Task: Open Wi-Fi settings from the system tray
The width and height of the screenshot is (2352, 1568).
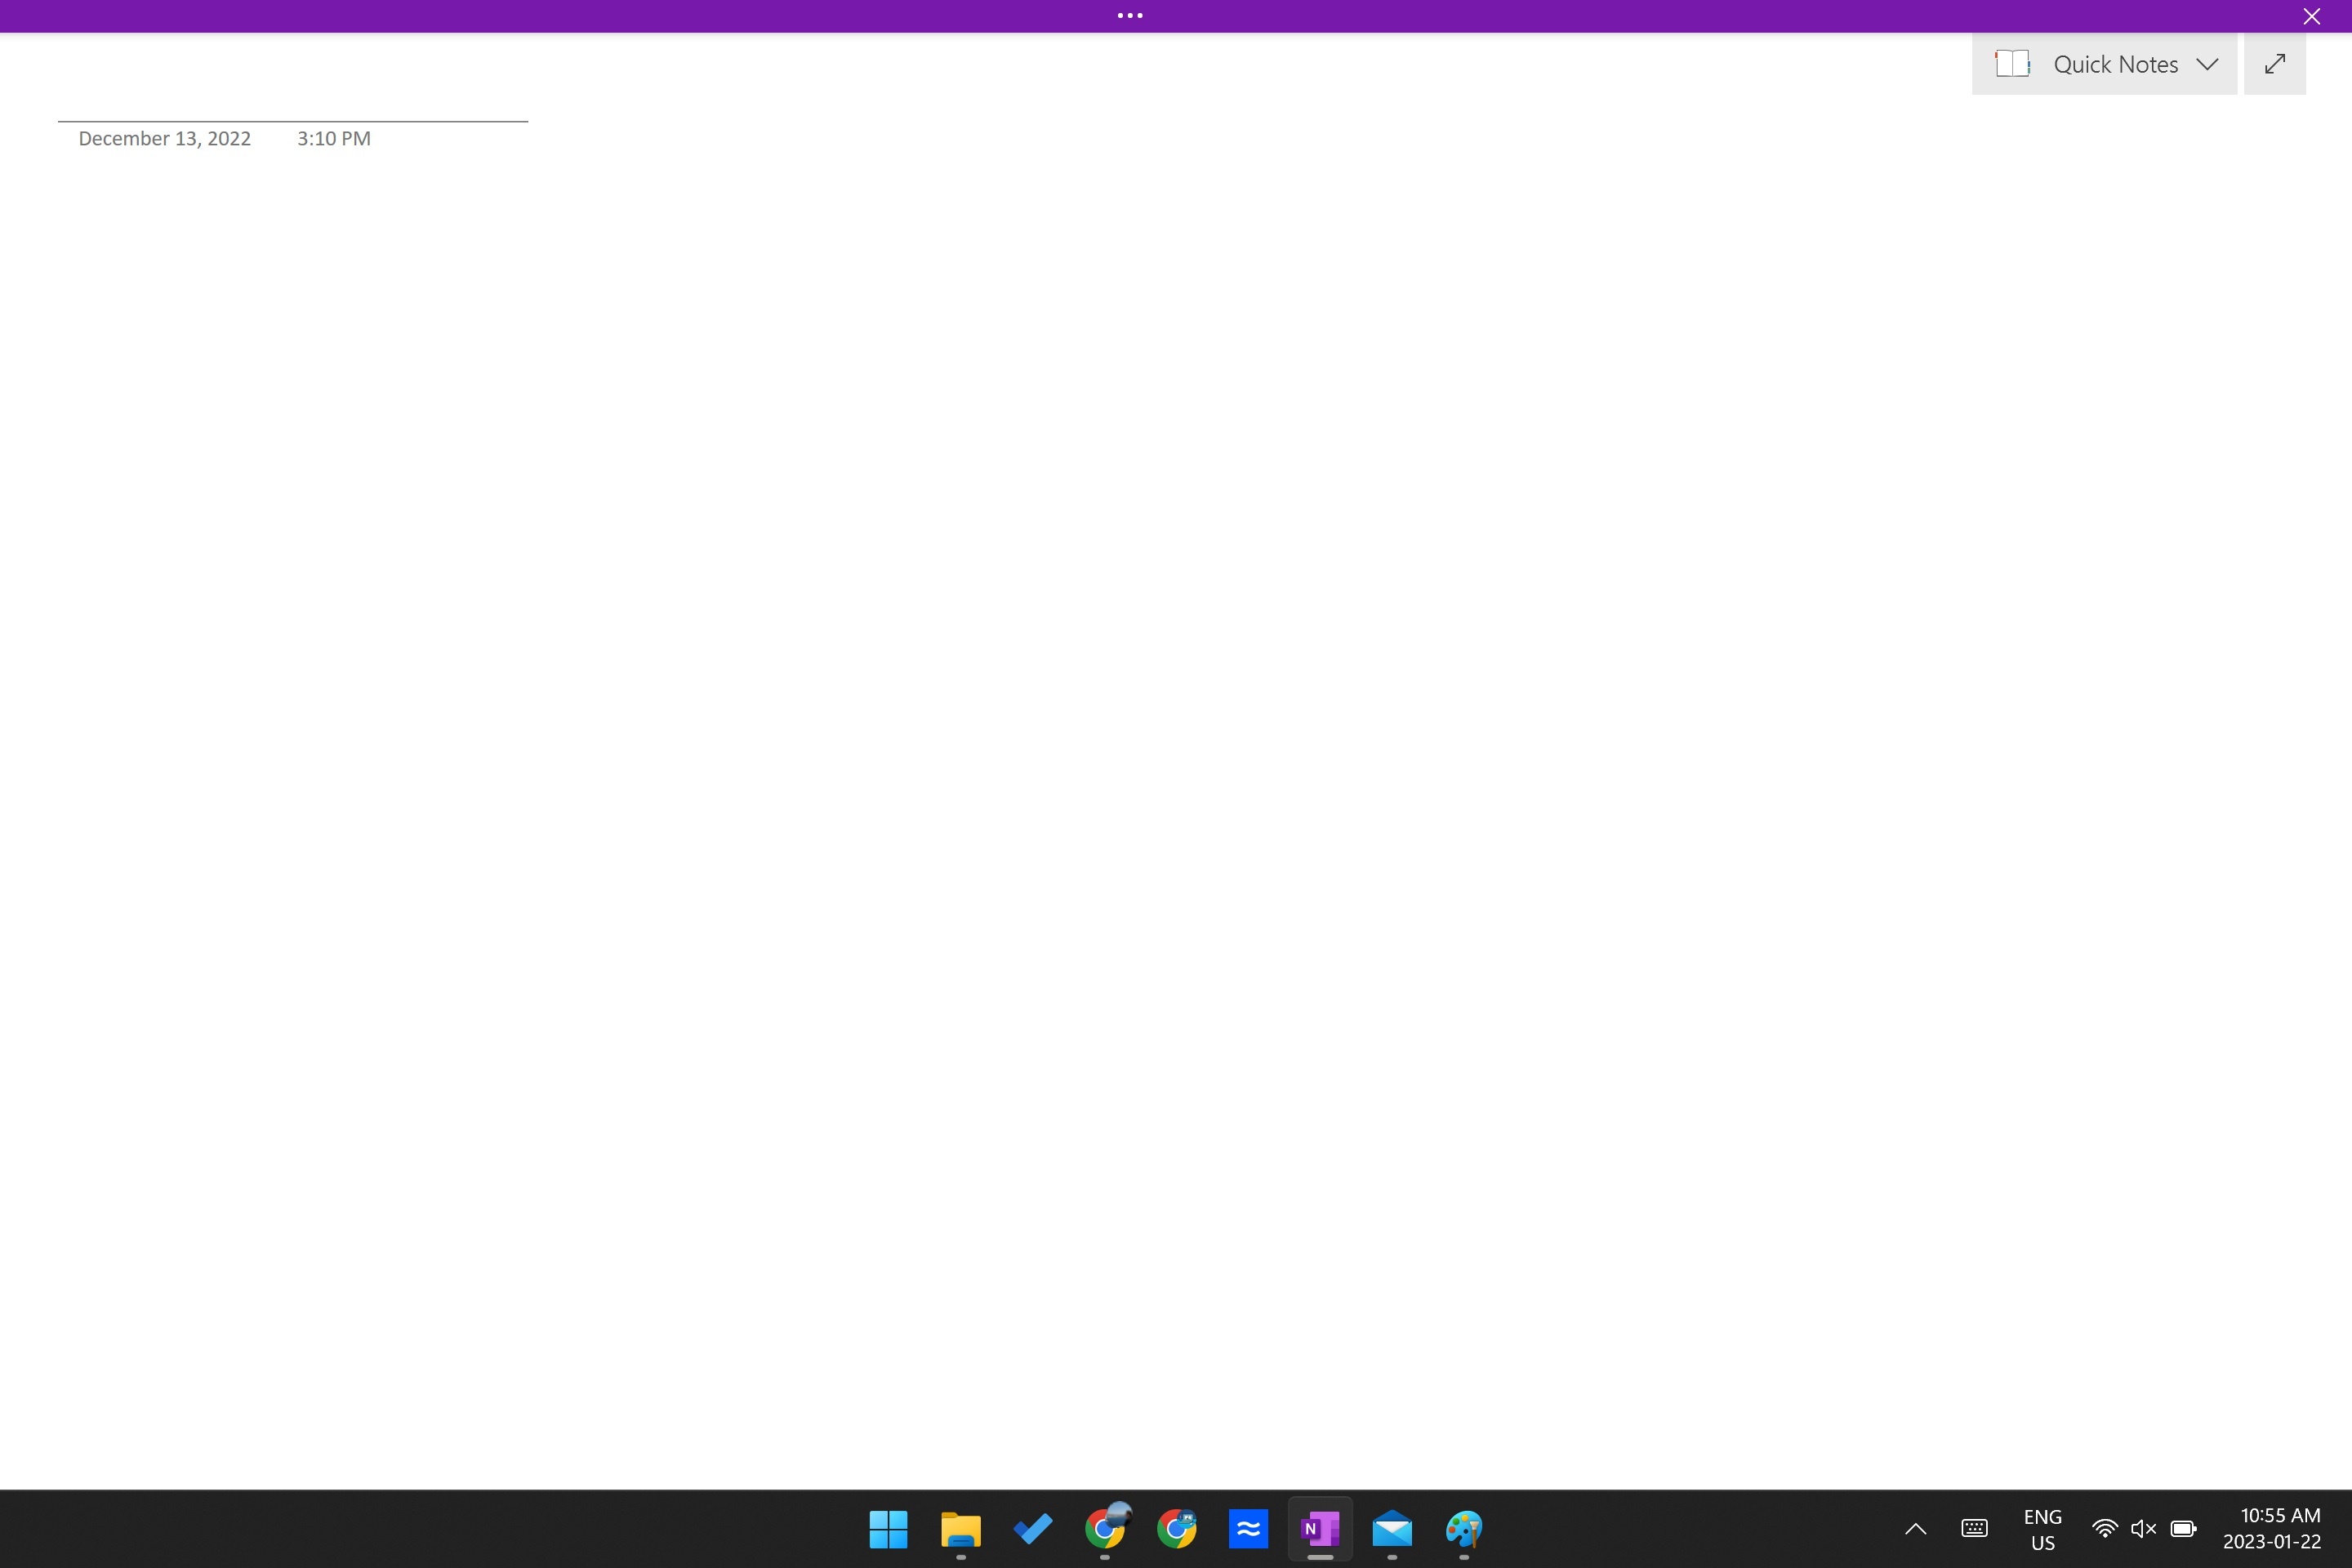Action: pos(2104,1529)
